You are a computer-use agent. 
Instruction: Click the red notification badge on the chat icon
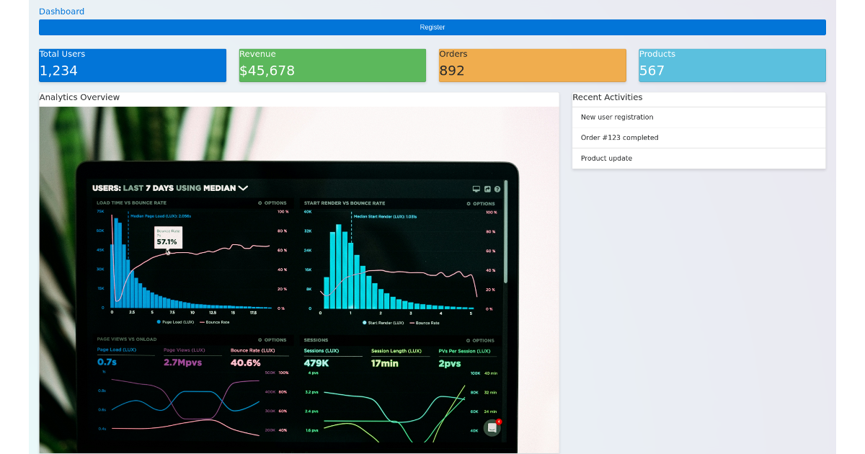[x=499, y=422]
